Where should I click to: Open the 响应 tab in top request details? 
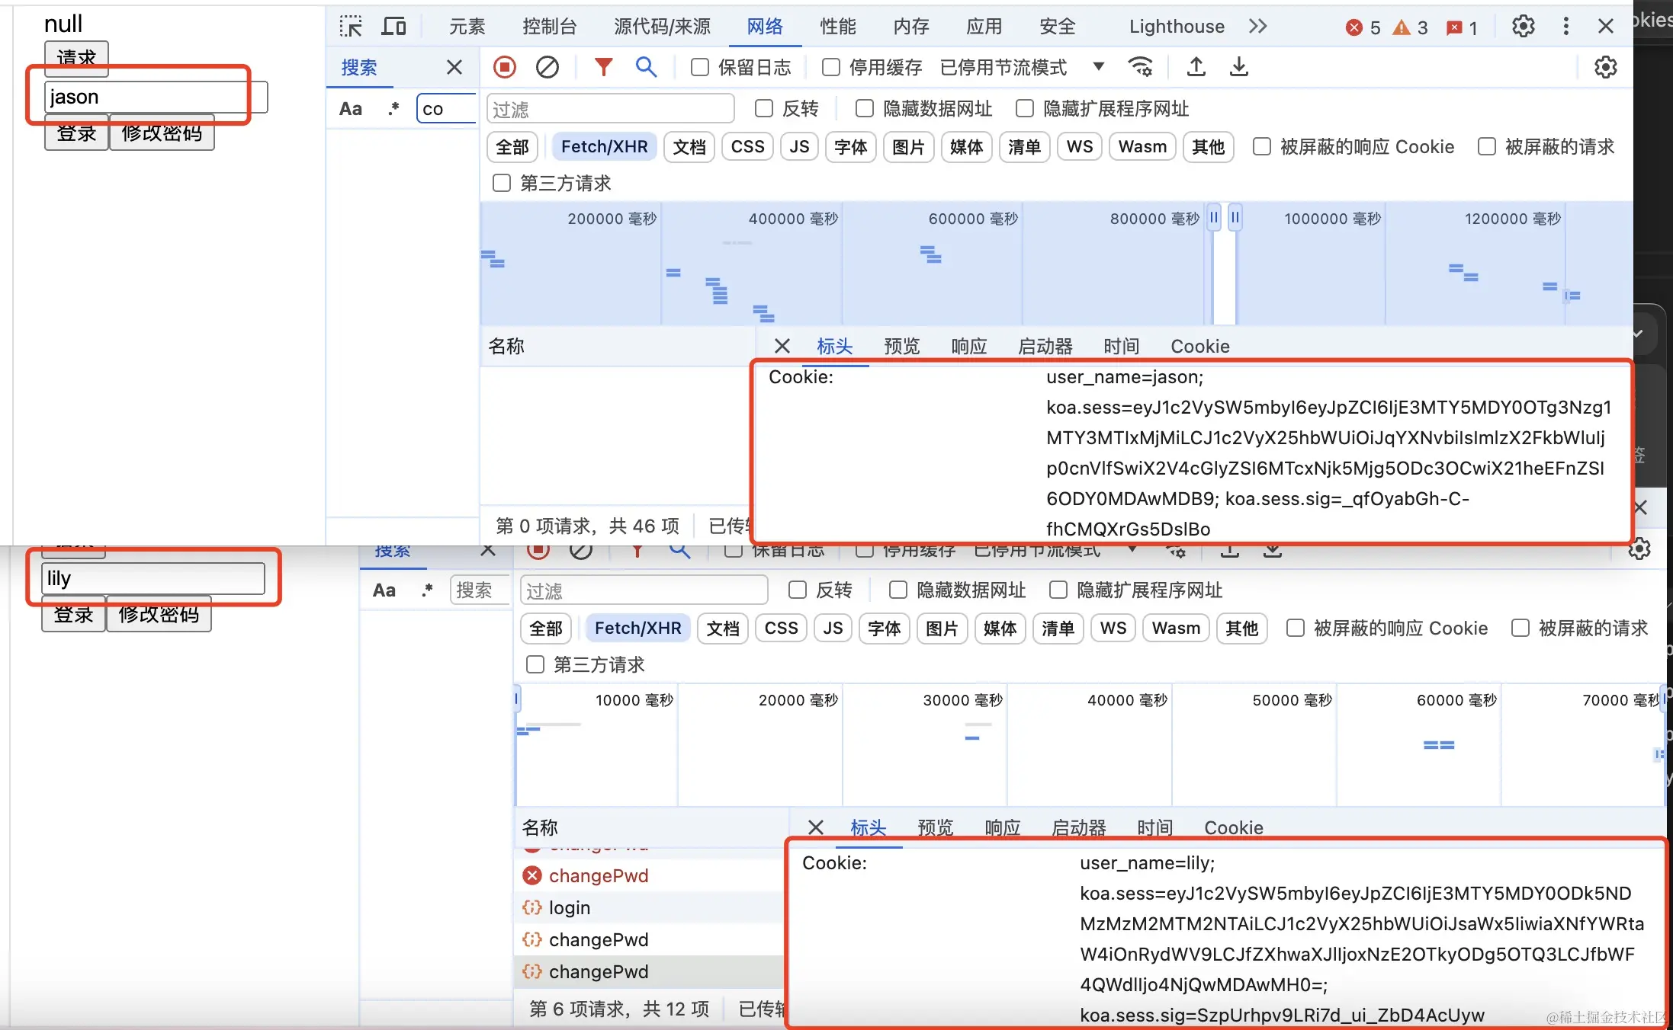(x=968, y=347)
